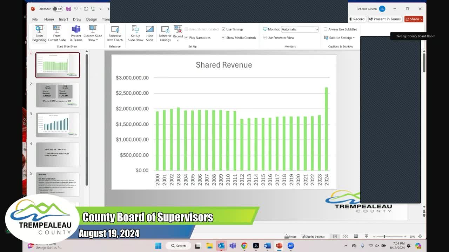Open the Notes pane from the status bar
The width and height of the screenshot is (449, 252).
coord(290,237)
